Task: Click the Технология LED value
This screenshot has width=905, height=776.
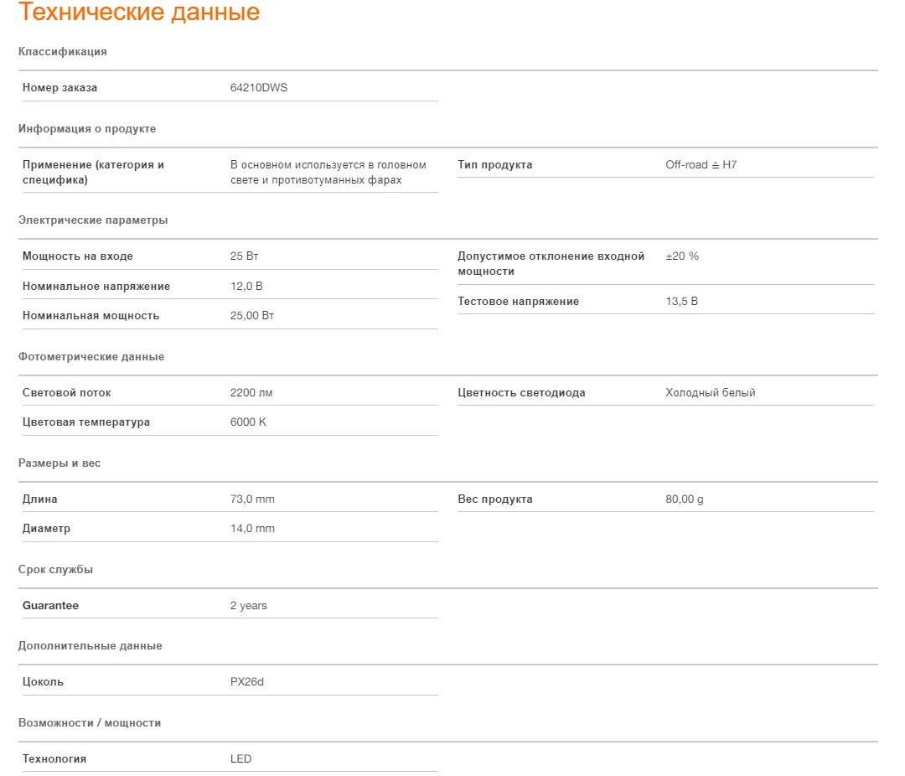Action: (x=240, y=758)
